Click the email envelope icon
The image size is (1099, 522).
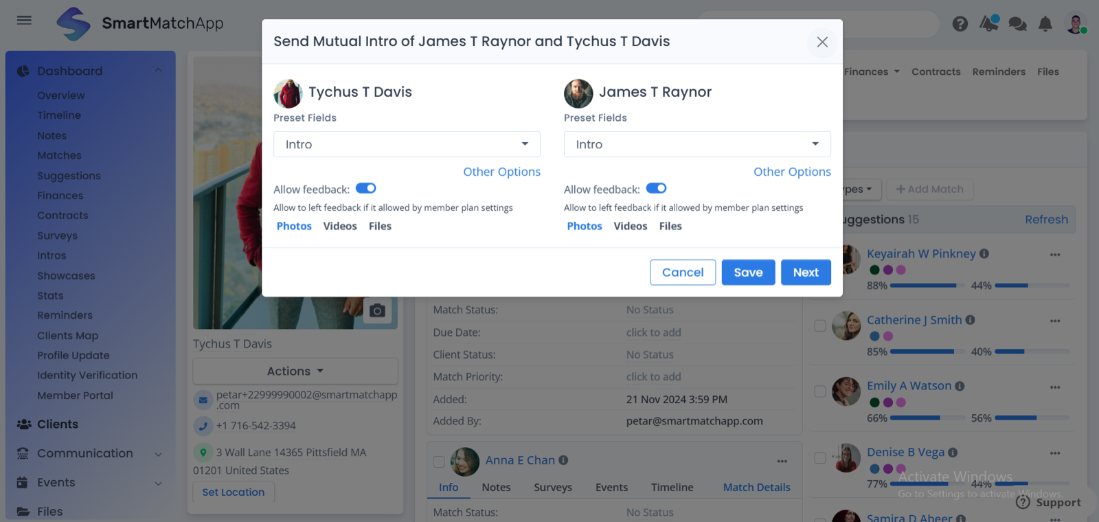point(203,400)
